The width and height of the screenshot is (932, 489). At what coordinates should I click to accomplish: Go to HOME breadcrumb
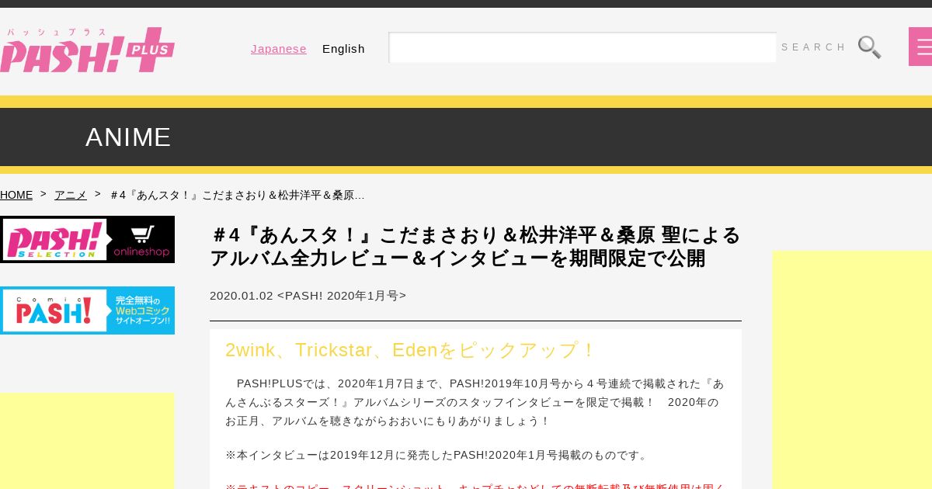16,195
